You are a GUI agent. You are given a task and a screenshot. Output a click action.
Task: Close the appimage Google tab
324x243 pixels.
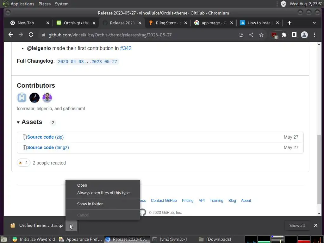click(232, 23)
